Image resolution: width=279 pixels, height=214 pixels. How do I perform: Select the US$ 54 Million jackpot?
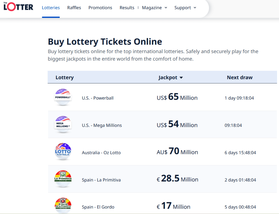[177, 124]
